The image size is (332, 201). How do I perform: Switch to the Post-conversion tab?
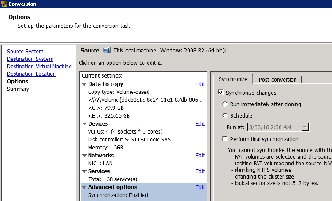[277, 80]
